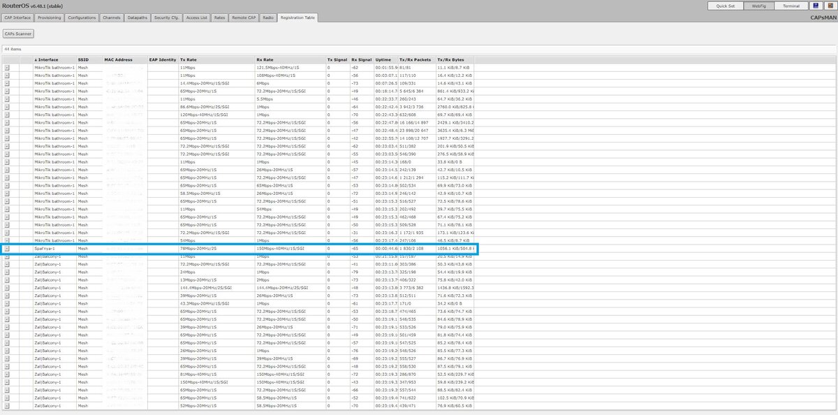Open the Datapaths tab
838x415 pixels.
coord(138,17)
